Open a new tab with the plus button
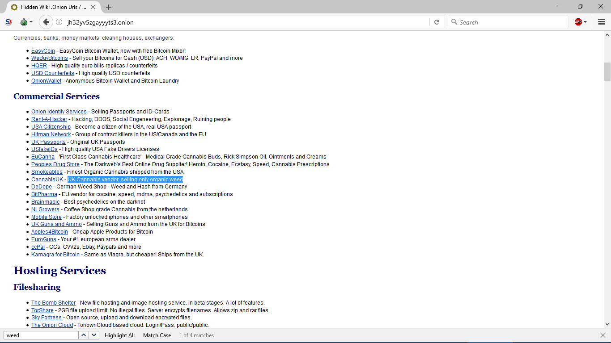The width and height of the screenshot is (611, 343). 109,7
